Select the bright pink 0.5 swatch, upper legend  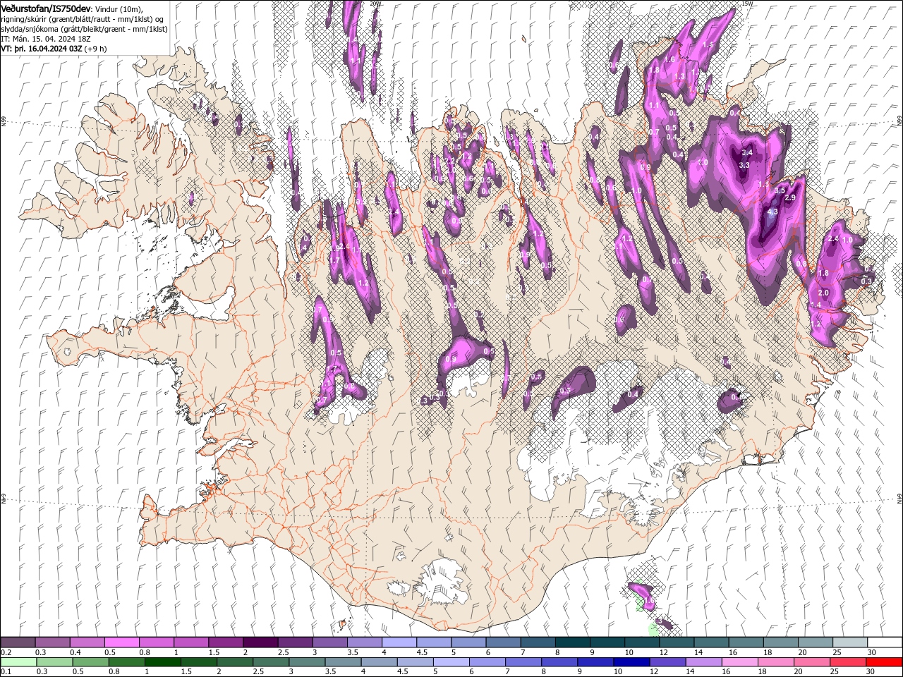coord(122,642)
